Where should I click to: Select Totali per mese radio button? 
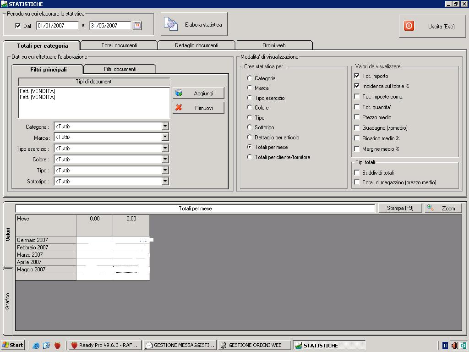250,147
